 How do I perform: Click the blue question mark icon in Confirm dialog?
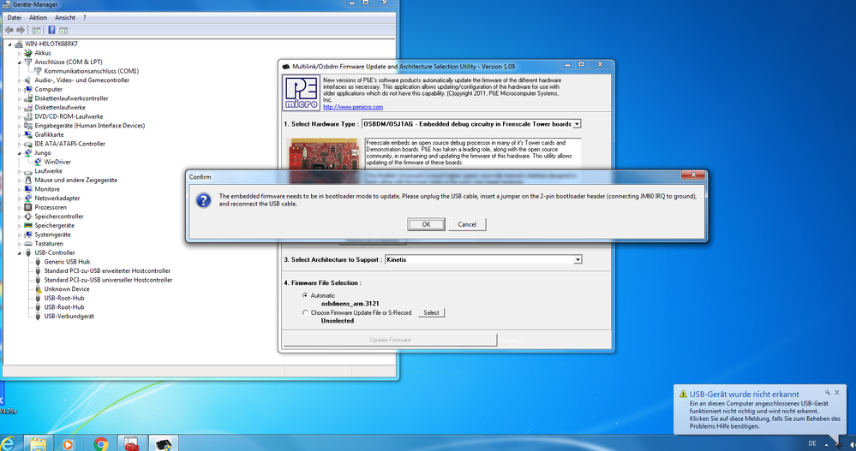(x=204, y=200)
